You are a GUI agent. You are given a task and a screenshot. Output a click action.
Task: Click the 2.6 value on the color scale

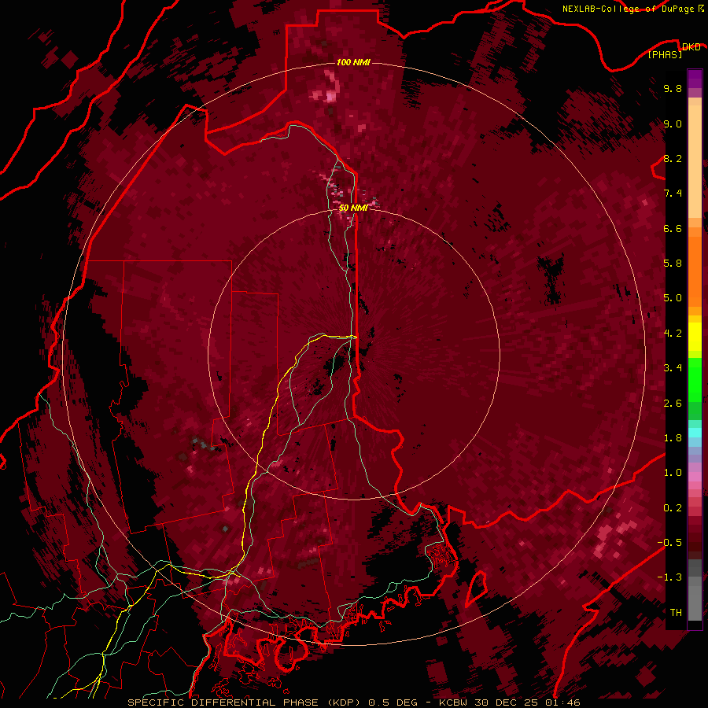click(673, 404)
